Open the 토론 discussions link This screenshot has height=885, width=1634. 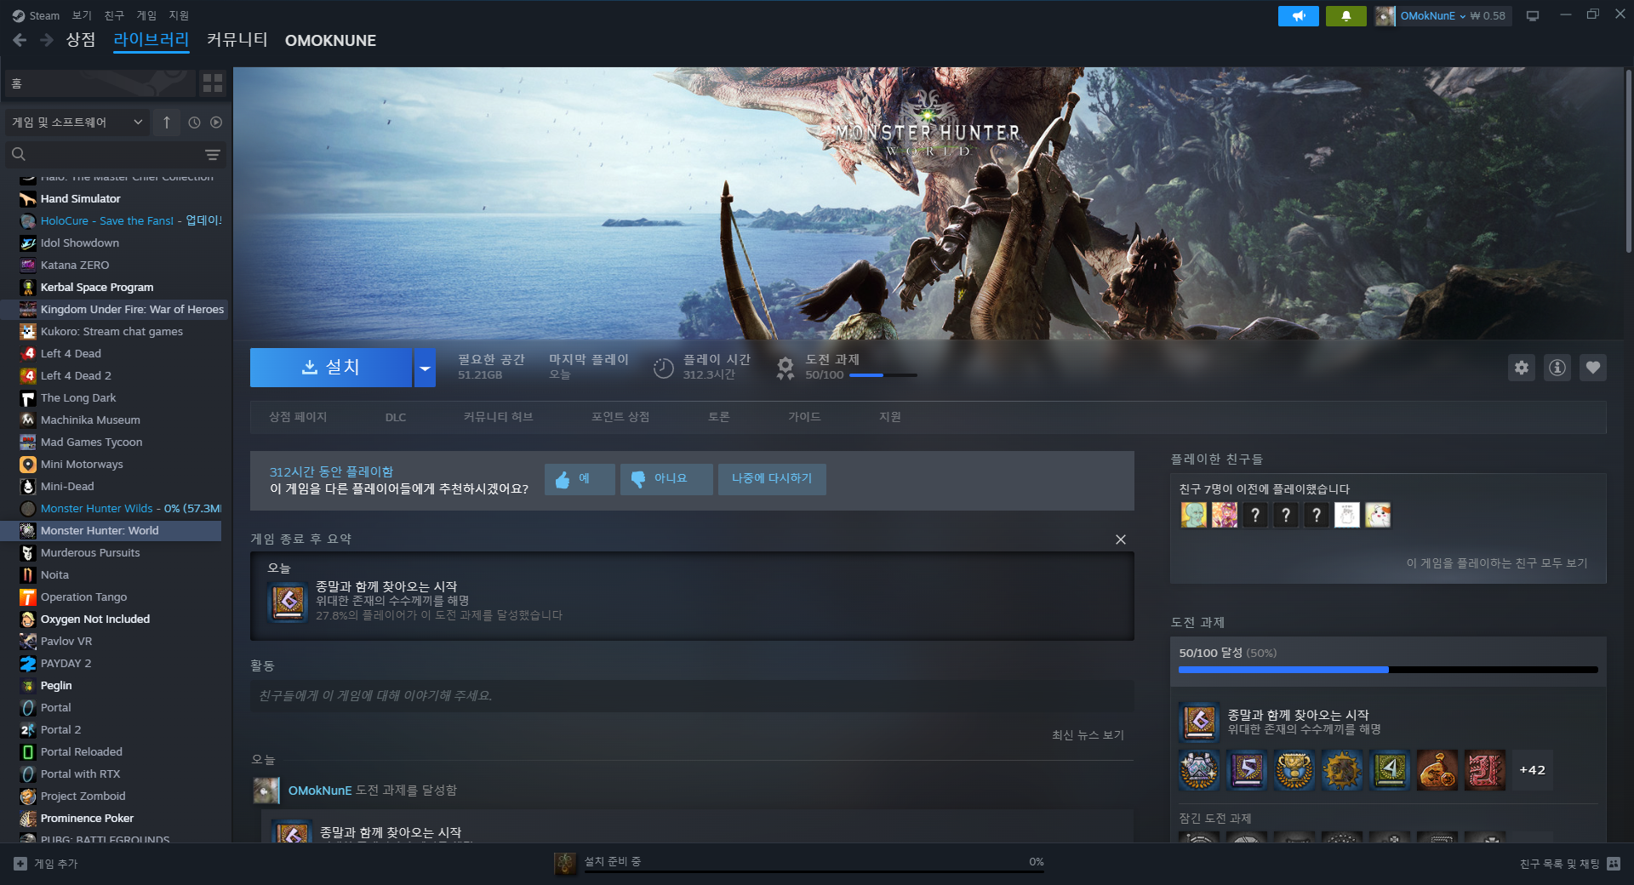[x=719, y=417]
